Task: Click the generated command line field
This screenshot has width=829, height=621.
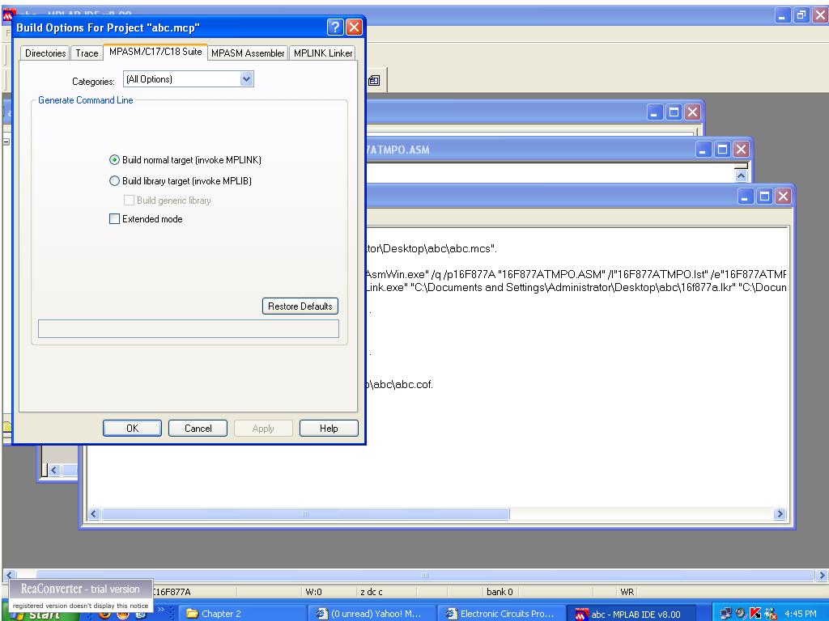Action: click(188, 328)
